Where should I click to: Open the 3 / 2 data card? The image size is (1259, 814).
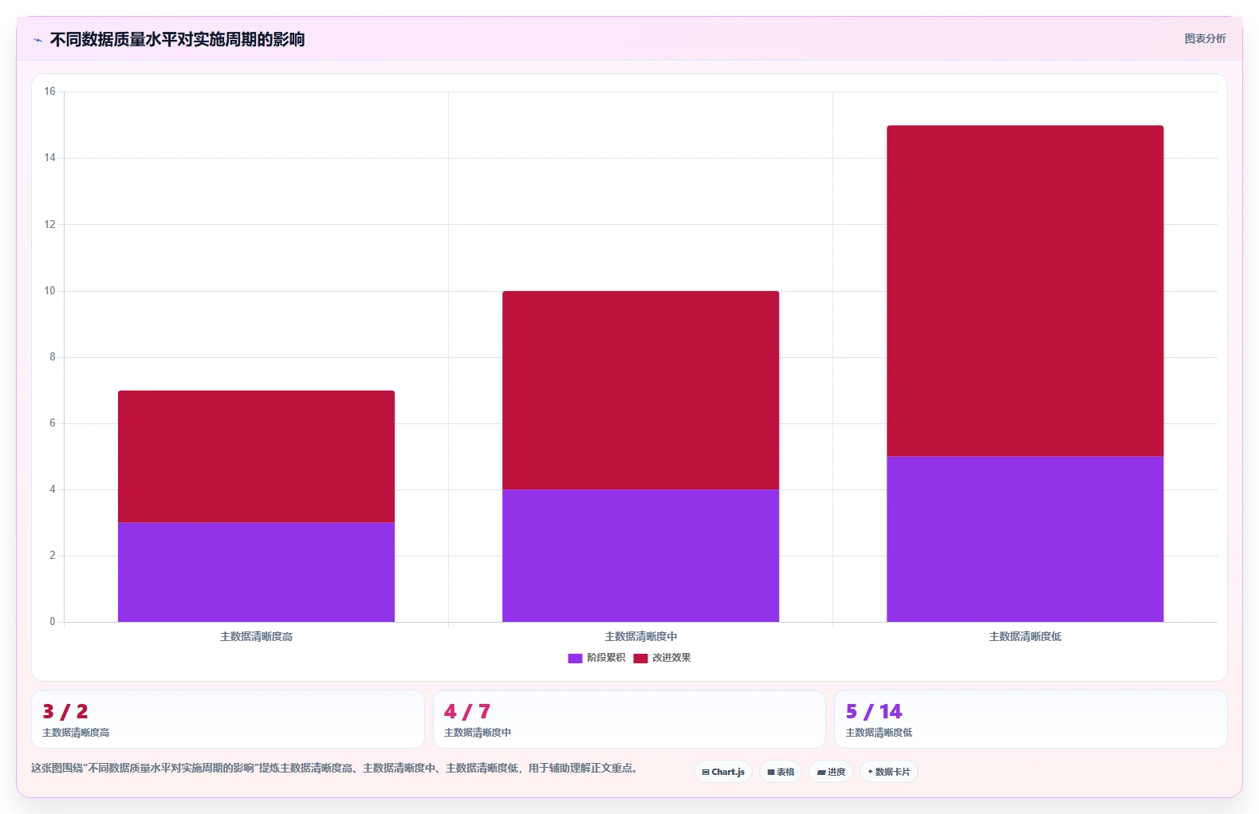[x=228, y=719]
